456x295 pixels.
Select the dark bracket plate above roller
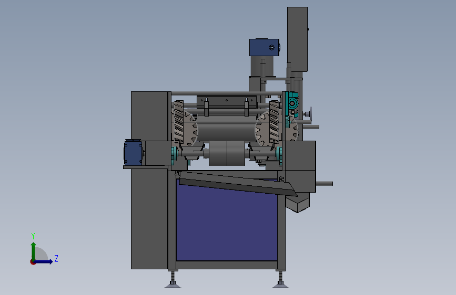pos(227,102)
